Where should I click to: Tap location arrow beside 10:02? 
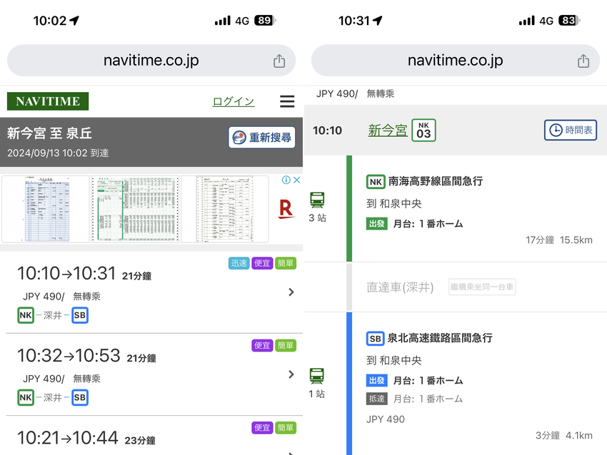click(x=74, y=21)
